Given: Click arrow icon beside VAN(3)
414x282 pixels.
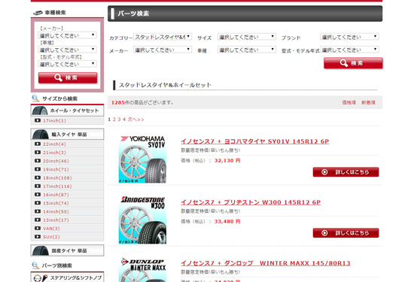Looking at the screenshot, I should click(x=38, y=228).
